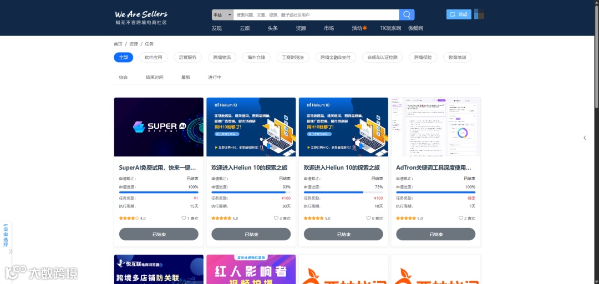The image size is (599, 284).
Task: Focus the search input field
Action: 316,15
